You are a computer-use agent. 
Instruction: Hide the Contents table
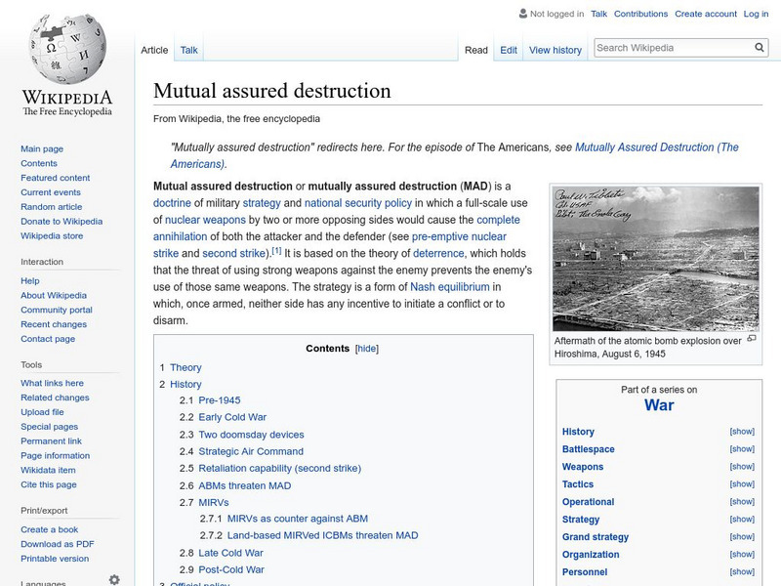coord(367,349)
